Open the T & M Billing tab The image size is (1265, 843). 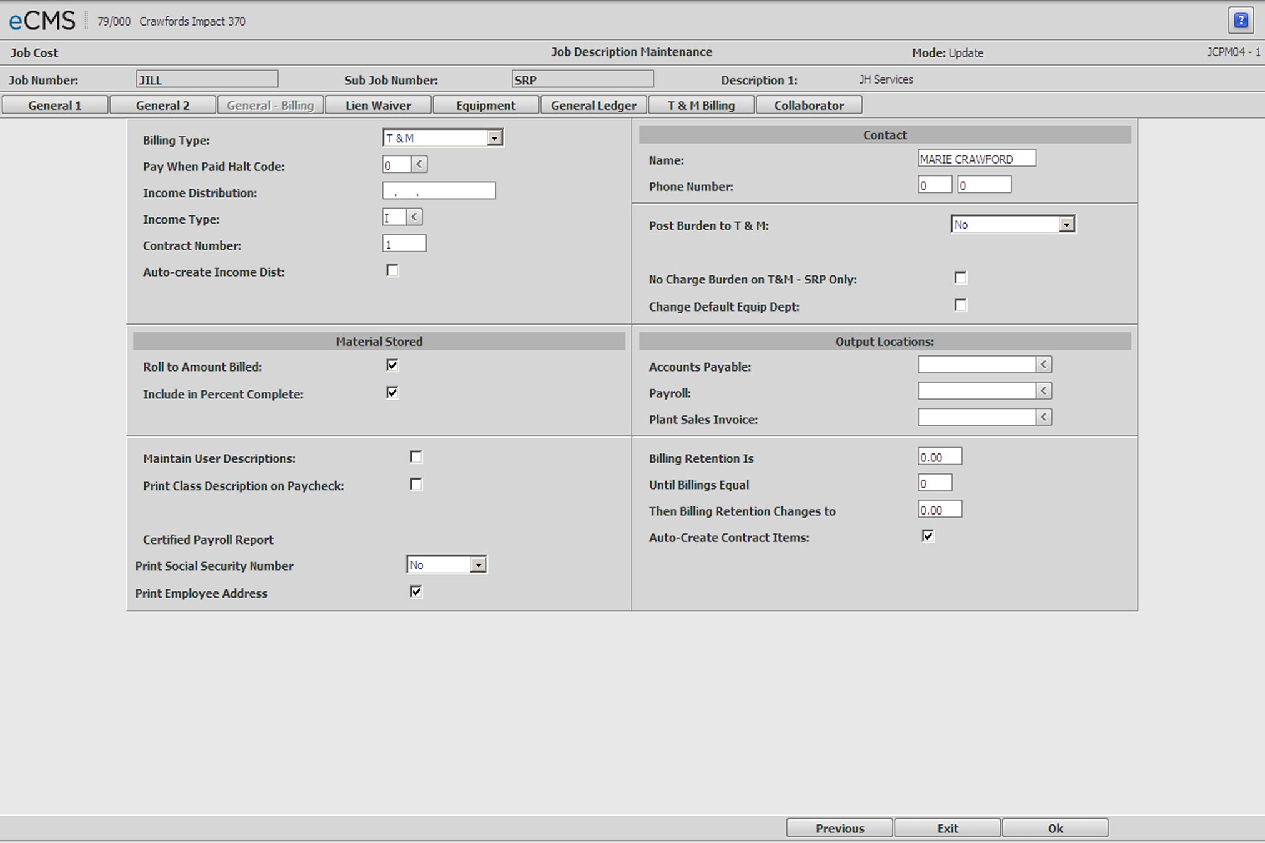pyautogui.click(x=702, y=105)
